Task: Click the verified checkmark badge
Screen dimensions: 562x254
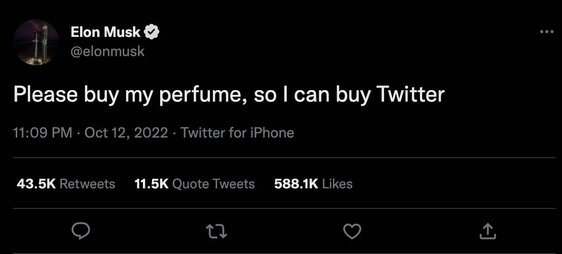Action: pyautogui.click(x=152, y=32)
